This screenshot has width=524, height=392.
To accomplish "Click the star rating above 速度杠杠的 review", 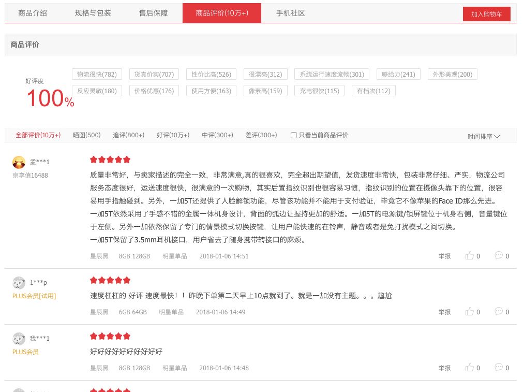I will click(x=110, y=280).
